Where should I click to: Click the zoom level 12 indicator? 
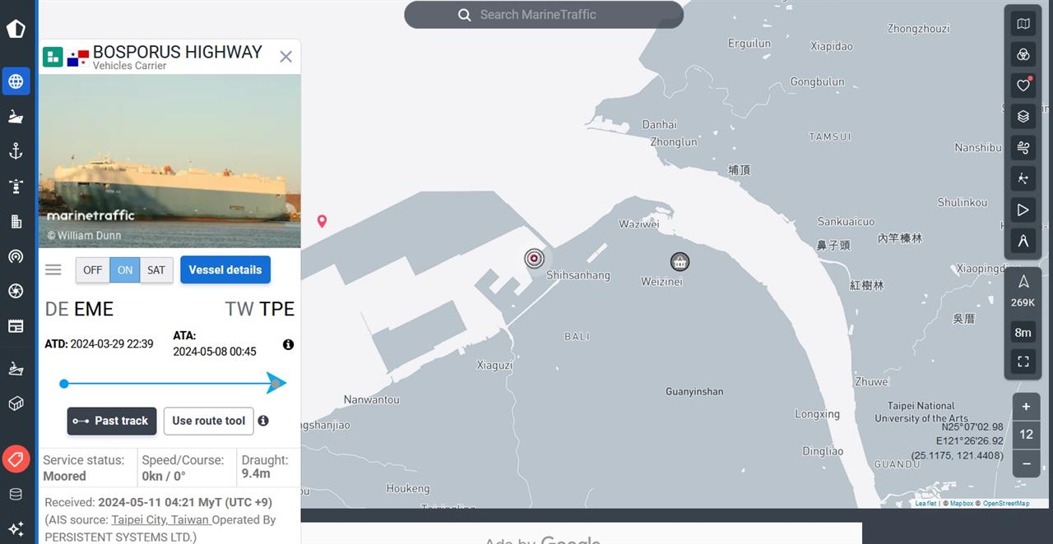point(1026,435)
